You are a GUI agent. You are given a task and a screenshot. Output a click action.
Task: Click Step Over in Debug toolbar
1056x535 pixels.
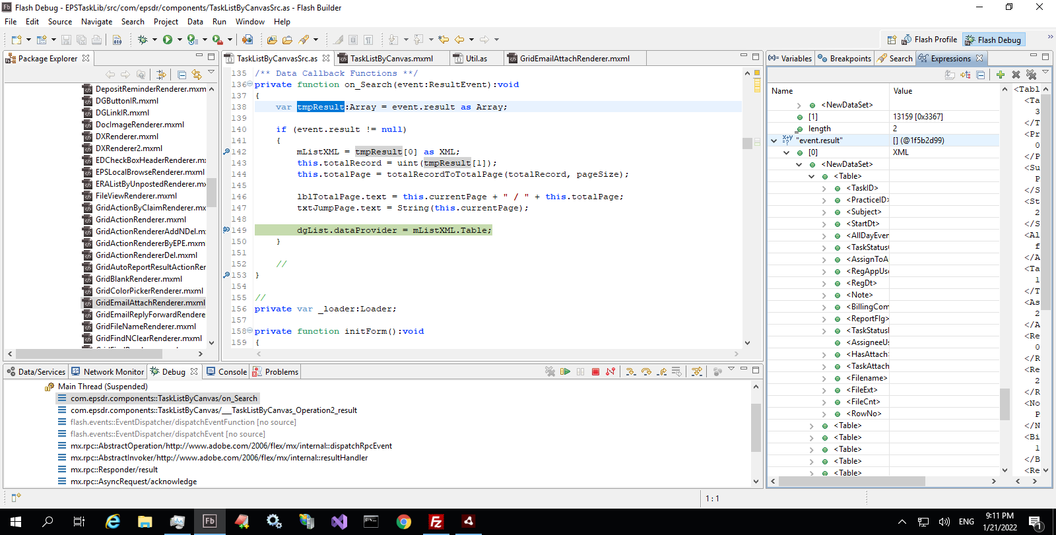(646, 372)
